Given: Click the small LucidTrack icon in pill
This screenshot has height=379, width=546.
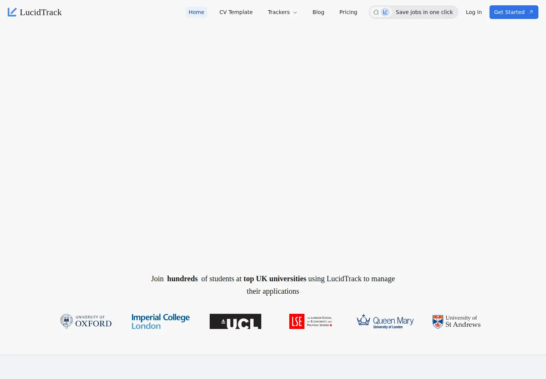Looking at the screenshot, I should click(386, 12).
